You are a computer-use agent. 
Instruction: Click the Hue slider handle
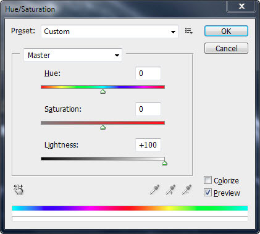click(103, 91)
